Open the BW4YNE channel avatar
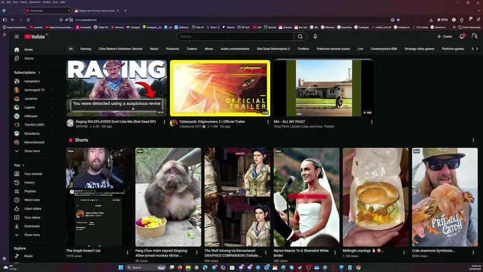 click(x=70, y=123)
